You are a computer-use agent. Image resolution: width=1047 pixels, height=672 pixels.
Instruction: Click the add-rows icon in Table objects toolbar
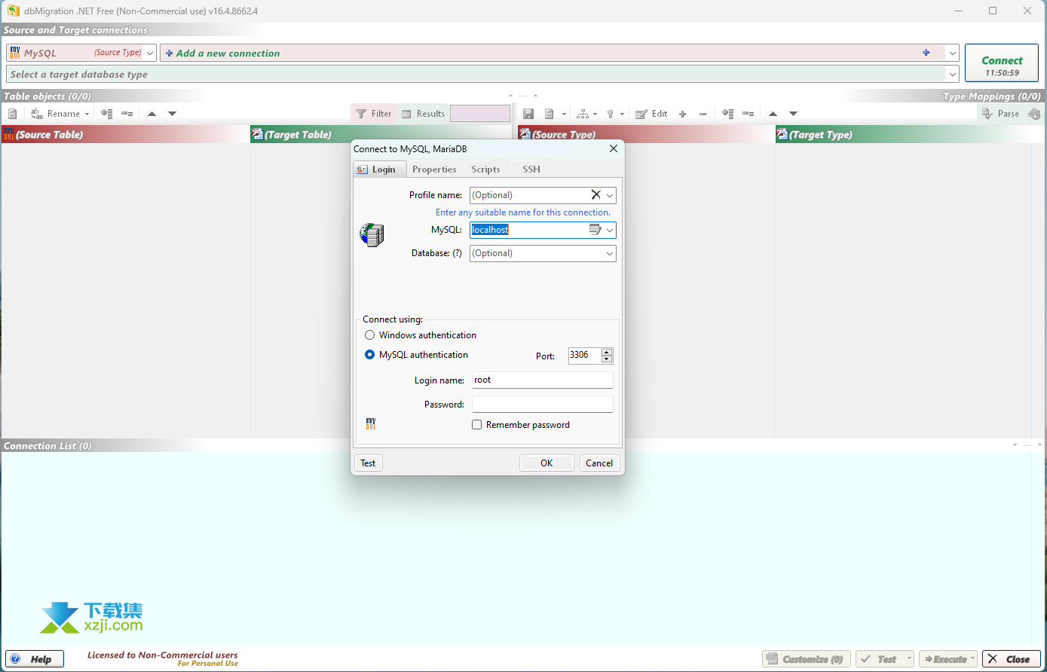107,114
